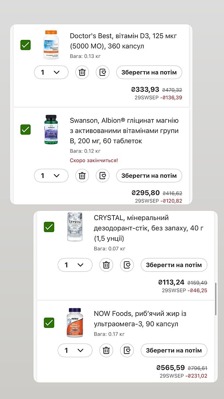The image size is (224, 399).
Task: Expand quantity selector for Swanson magnesium
Action: click(51, 176)
